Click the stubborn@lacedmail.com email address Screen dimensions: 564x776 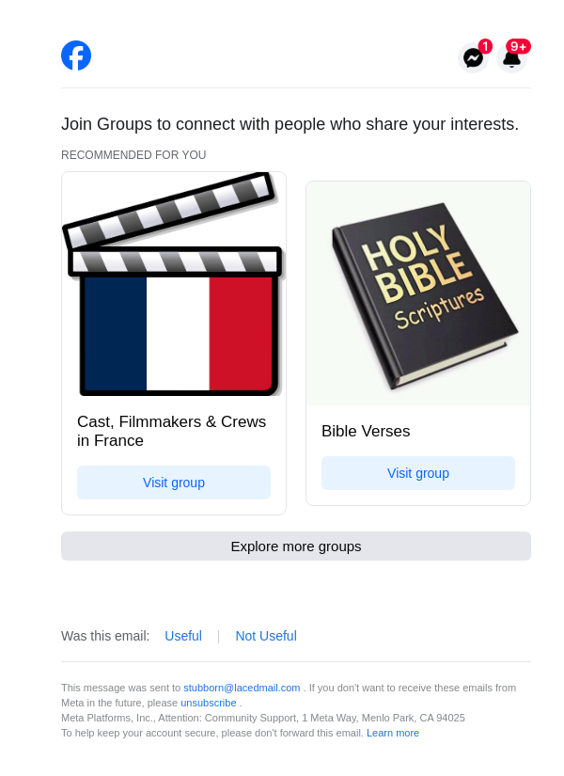pos(242,688)
